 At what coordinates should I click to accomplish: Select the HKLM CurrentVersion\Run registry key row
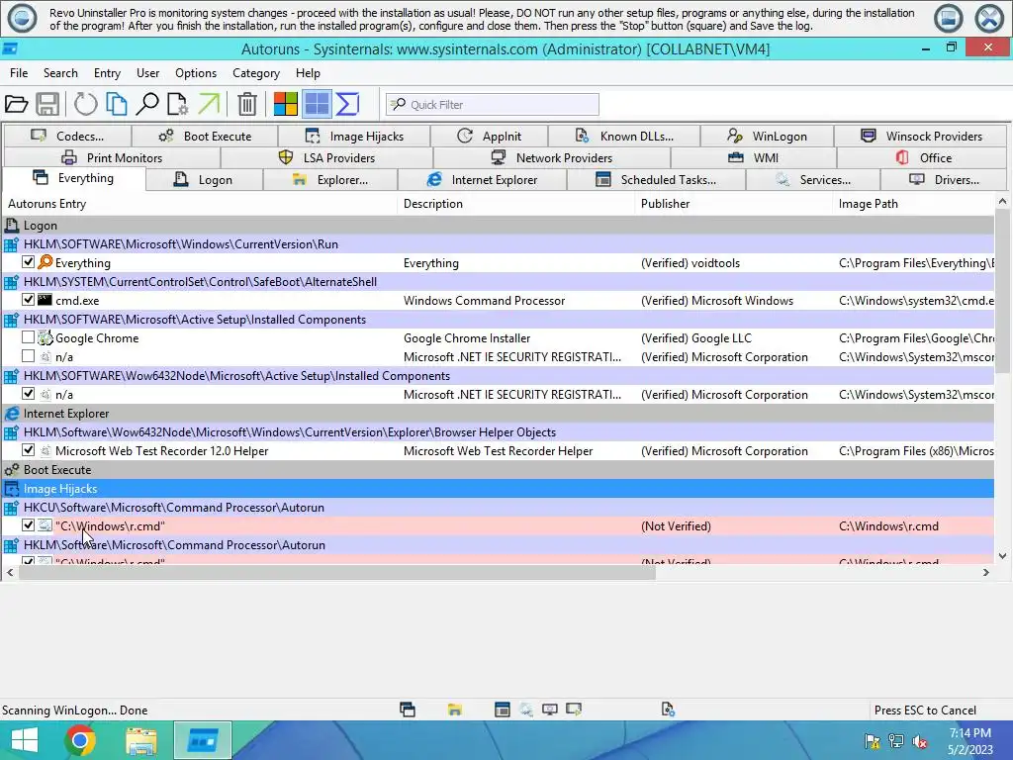(498, 244)
